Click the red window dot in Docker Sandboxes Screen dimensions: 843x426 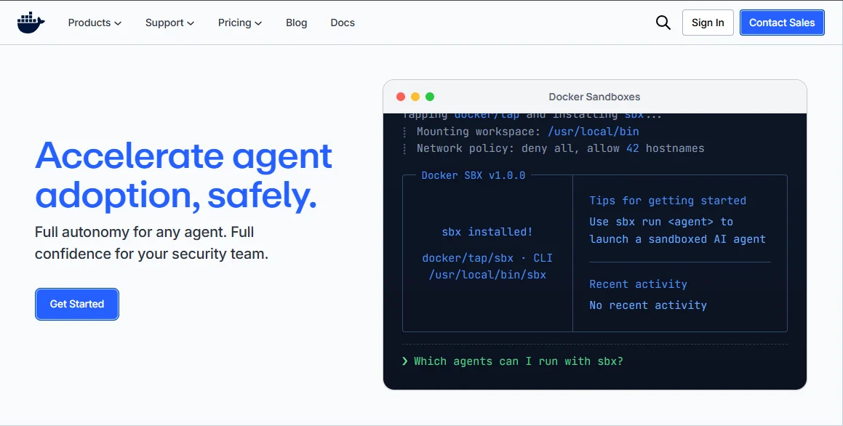[x=401, y=97]
